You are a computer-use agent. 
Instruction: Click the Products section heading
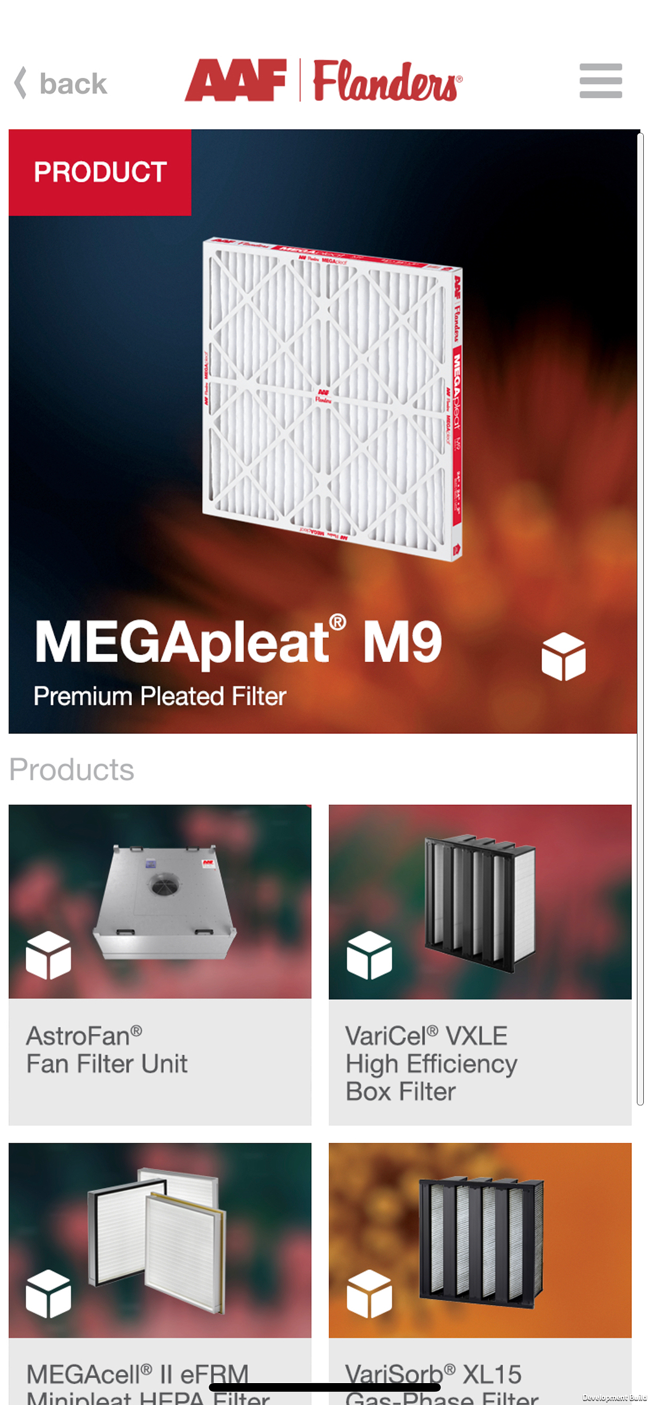(x=72, y=769)
